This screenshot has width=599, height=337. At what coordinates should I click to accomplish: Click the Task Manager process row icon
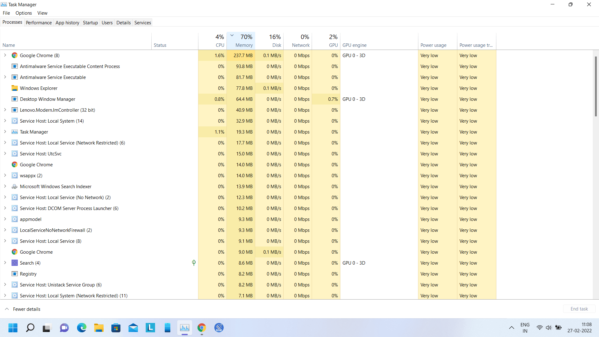point(14,132)
